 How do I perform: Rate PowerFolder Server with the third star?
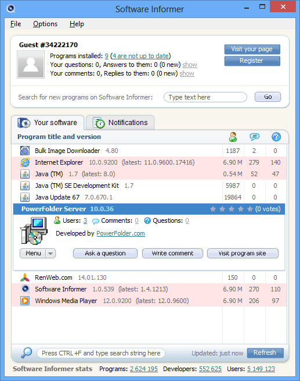click(x=232, y=209)
